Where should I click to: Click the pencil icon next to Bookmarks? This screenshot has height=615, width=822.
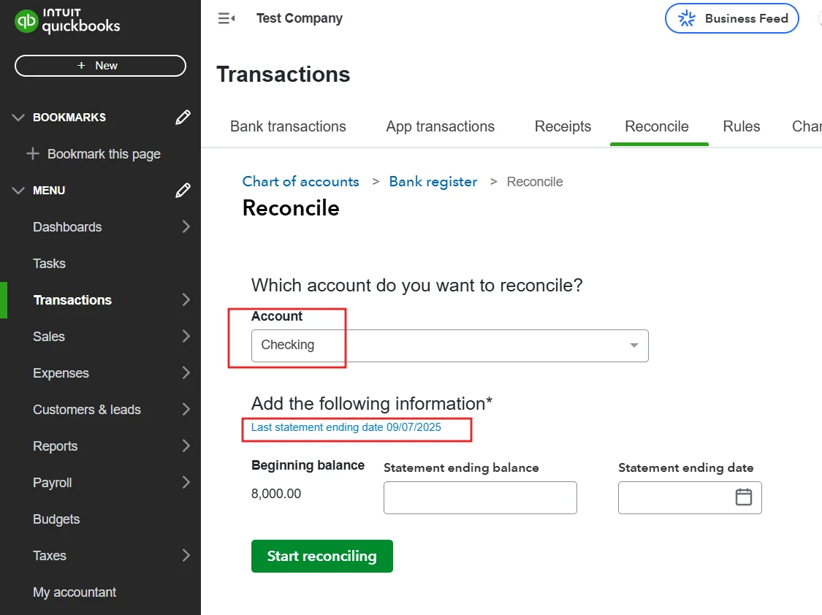point(183,117)
